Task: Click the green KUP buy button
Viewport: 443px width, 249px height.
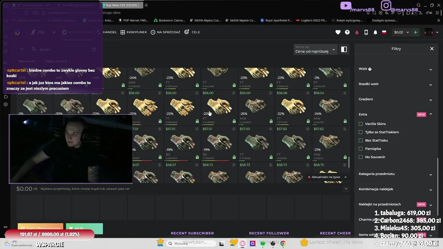Action: point(84,228)
